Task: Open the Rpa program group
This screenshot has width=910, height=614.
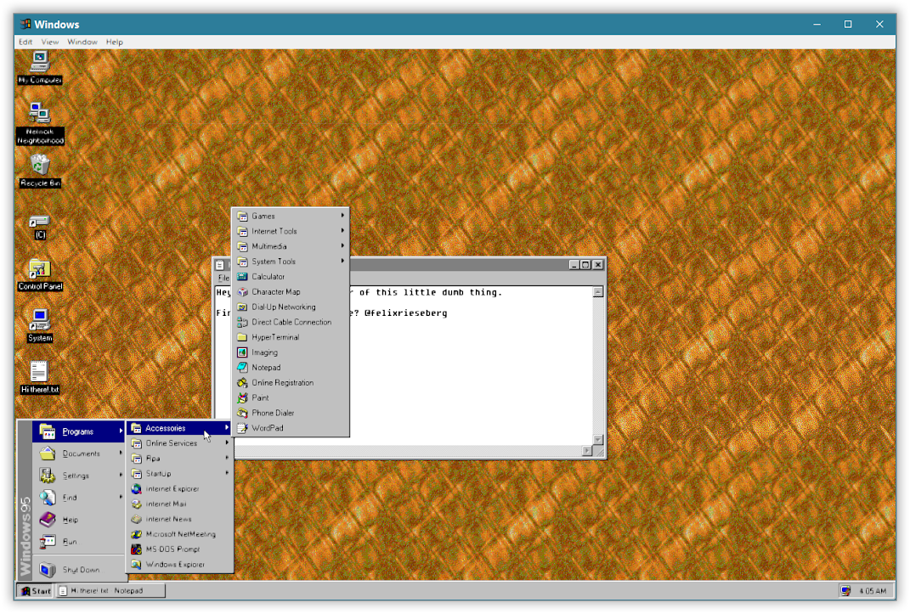Action: coord(180,458)
